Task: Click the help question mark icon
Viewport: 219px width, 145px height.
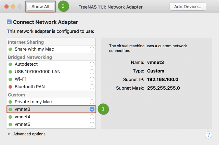Action: point(208,135)
